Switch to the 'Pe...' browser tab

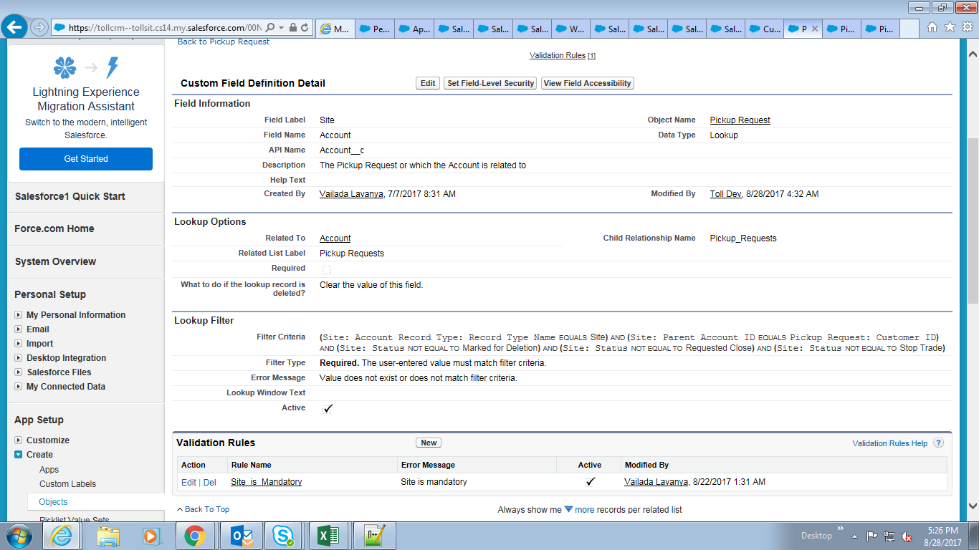click(374, 29)
